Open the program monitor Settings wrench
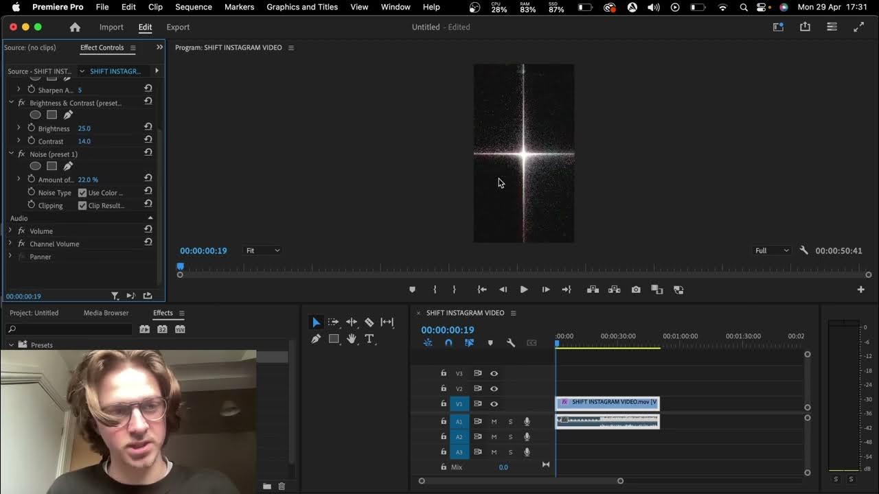Viewport: 879px width, 494px height. [x=803, y=250]
